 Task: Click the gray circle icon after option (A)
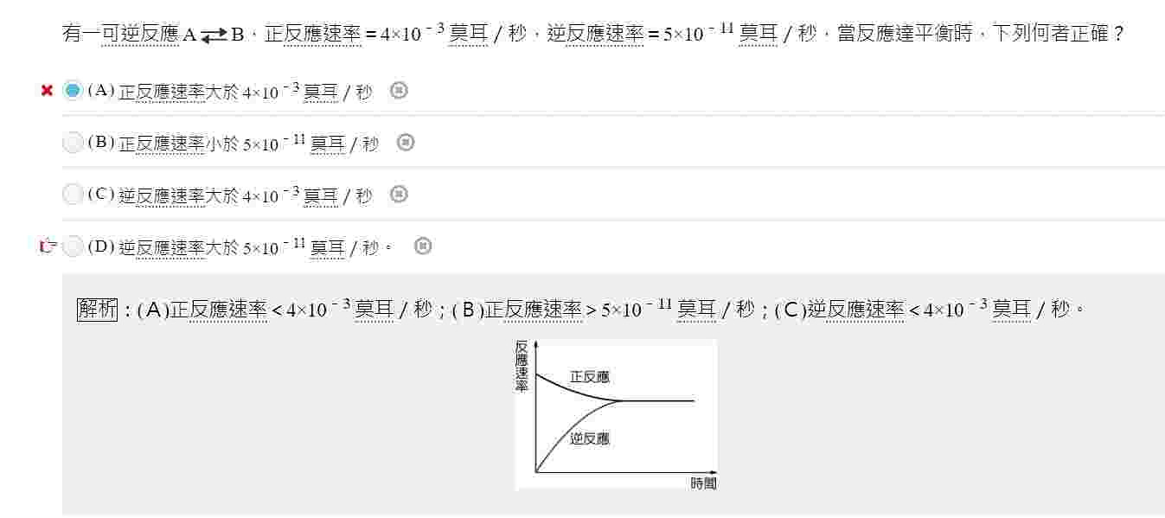(399, 90)
